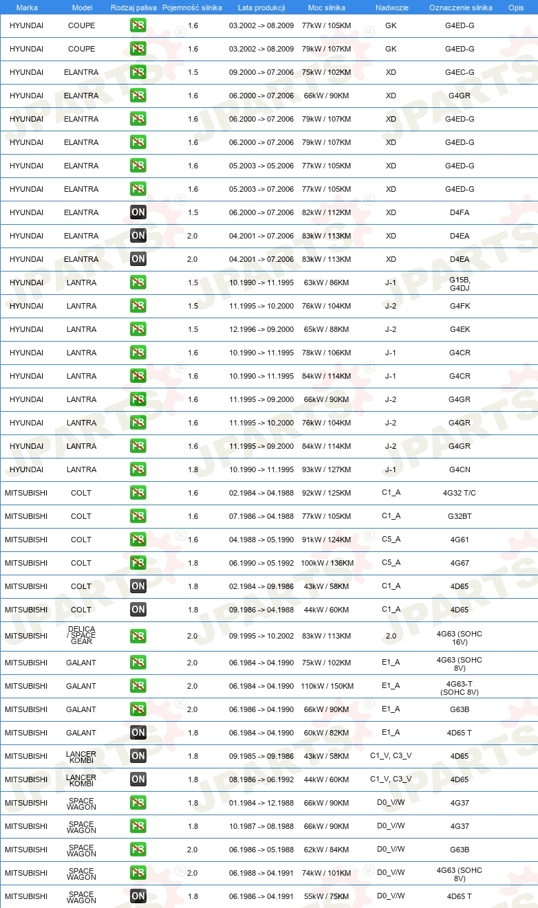Viewport: 538px width, 908px height.
Task: Click the PB fuel icon in the Lantra 63kW / 86KM row
Action: pyautogui.click(x=138, y=283)
